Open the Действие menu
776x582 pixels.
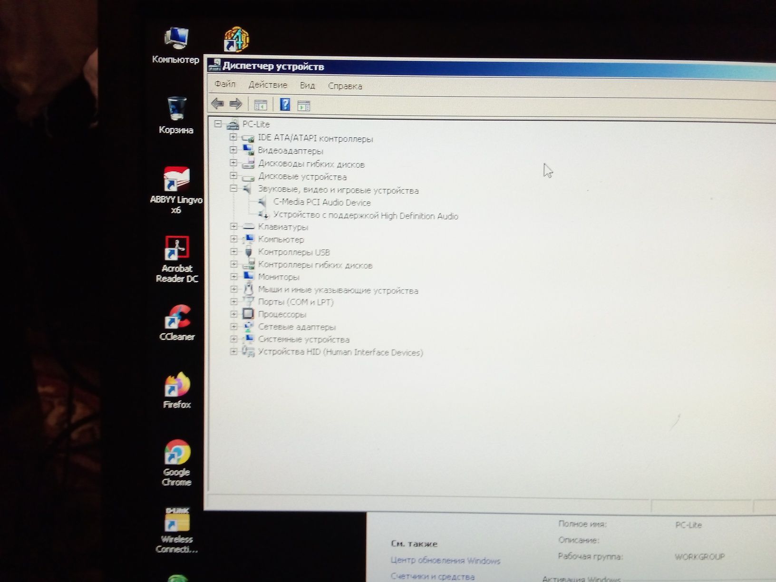coord(268,85)
